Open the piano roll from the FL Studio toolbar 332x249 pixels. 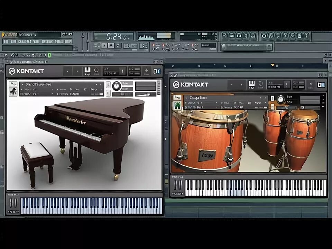[x=239, y=36]
